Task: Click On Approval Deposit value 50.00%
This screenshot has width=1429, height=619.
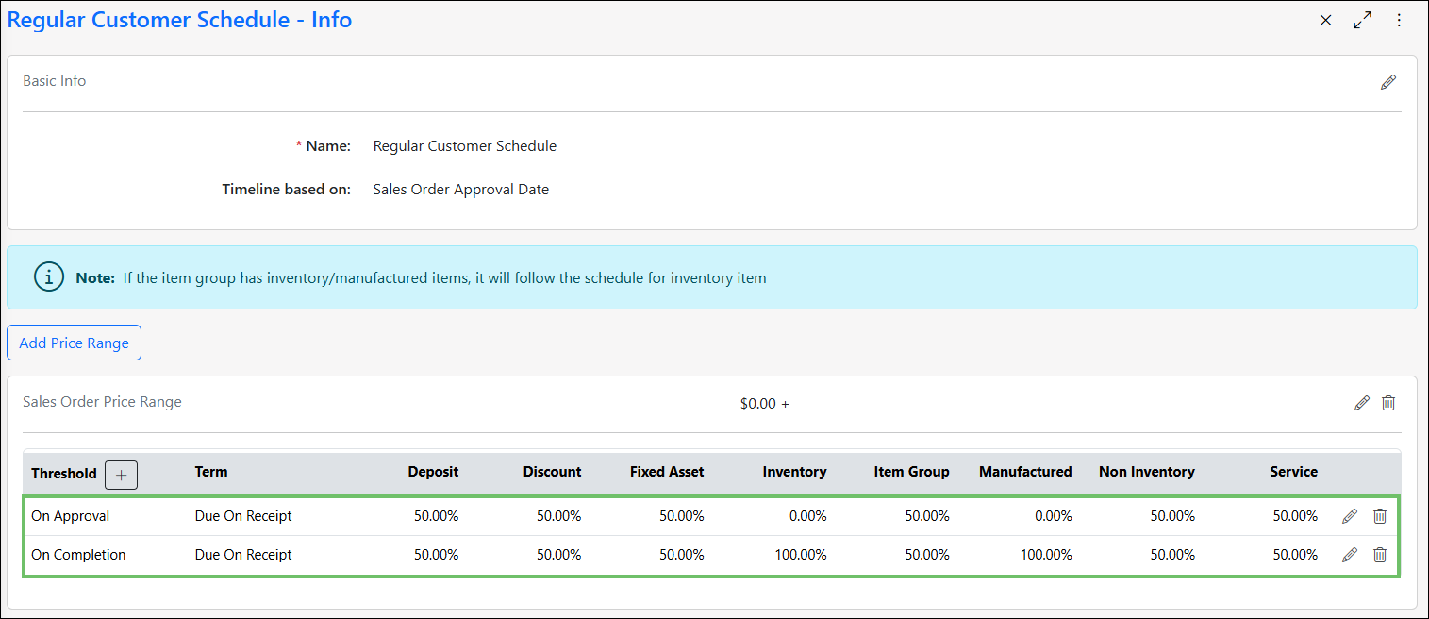Action: pyautogui.click(x=437, y=516)
